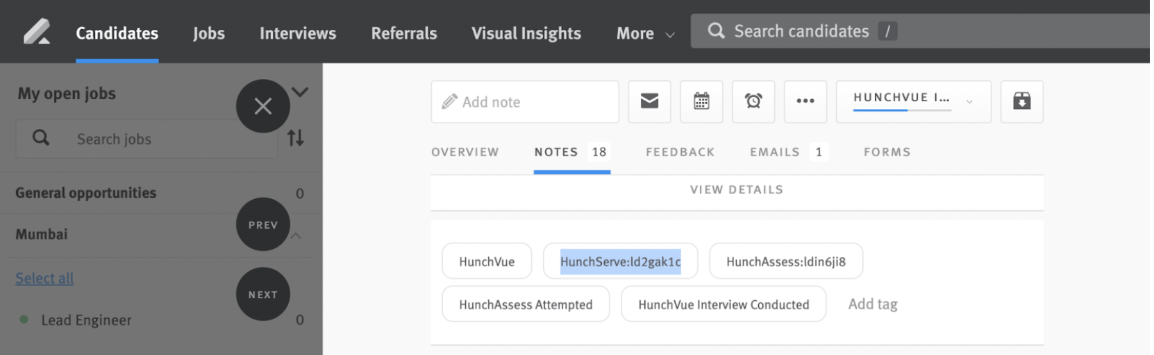Open the HunchVue stage dropdown
The width and height of the screenshot is (1154, 355).
913,101
